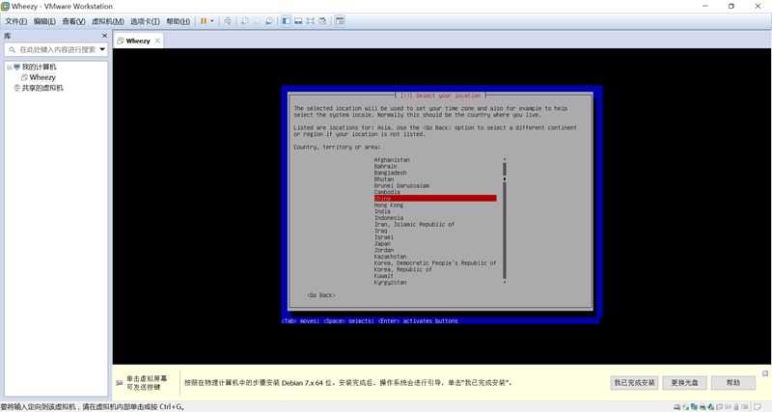Click the highlighted China entry

pyautogui.click(x=435, y=199)
